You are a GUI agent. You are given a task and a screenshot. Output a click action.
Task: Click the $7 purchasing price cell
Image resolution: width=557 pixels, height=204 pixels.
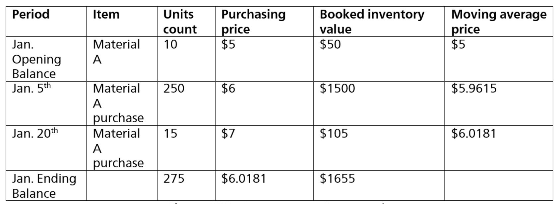(x=264, y=148)
